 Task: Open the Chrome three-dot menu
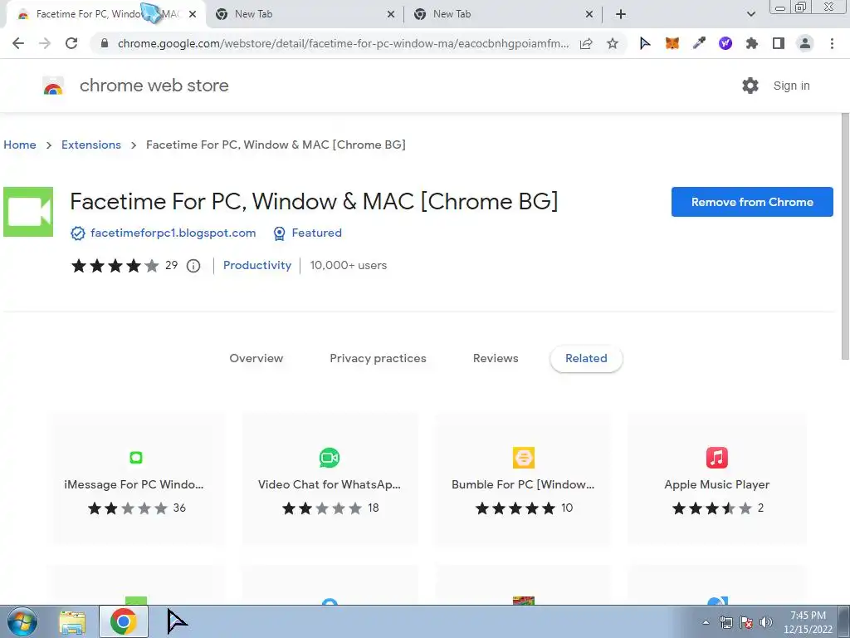click(832, 43)
